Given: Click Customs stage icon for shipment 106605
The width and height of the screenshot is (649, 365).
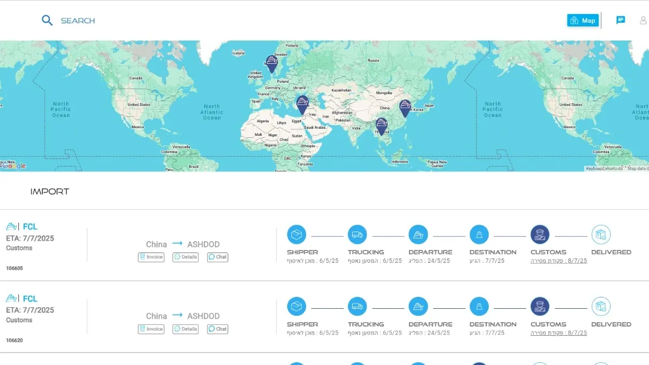Looking at the screenshot, I should 540,235.
